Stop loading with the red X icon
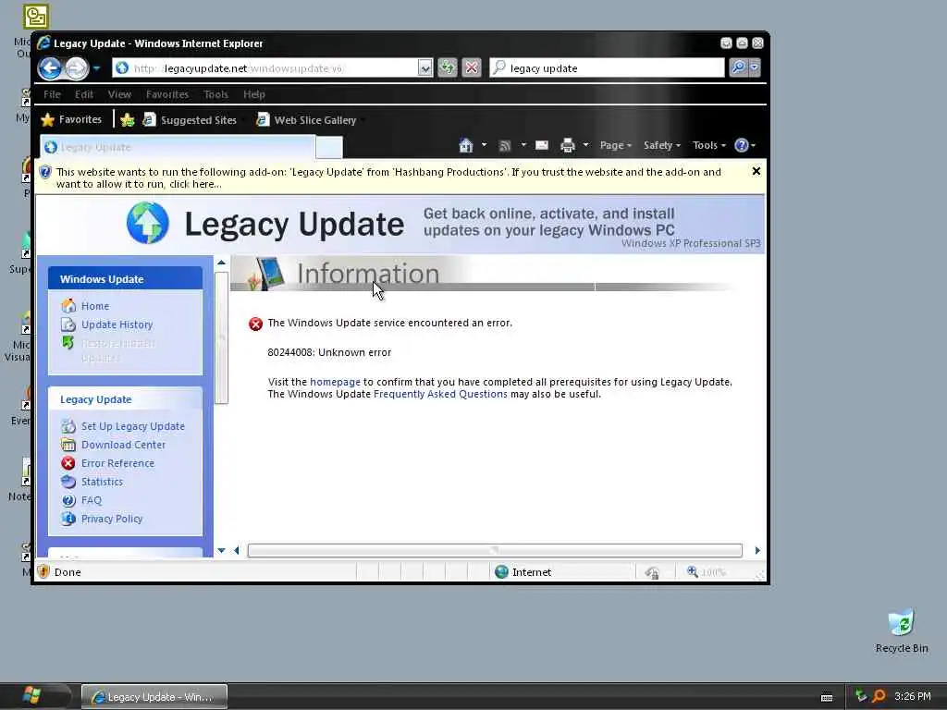 click(472, 67)
